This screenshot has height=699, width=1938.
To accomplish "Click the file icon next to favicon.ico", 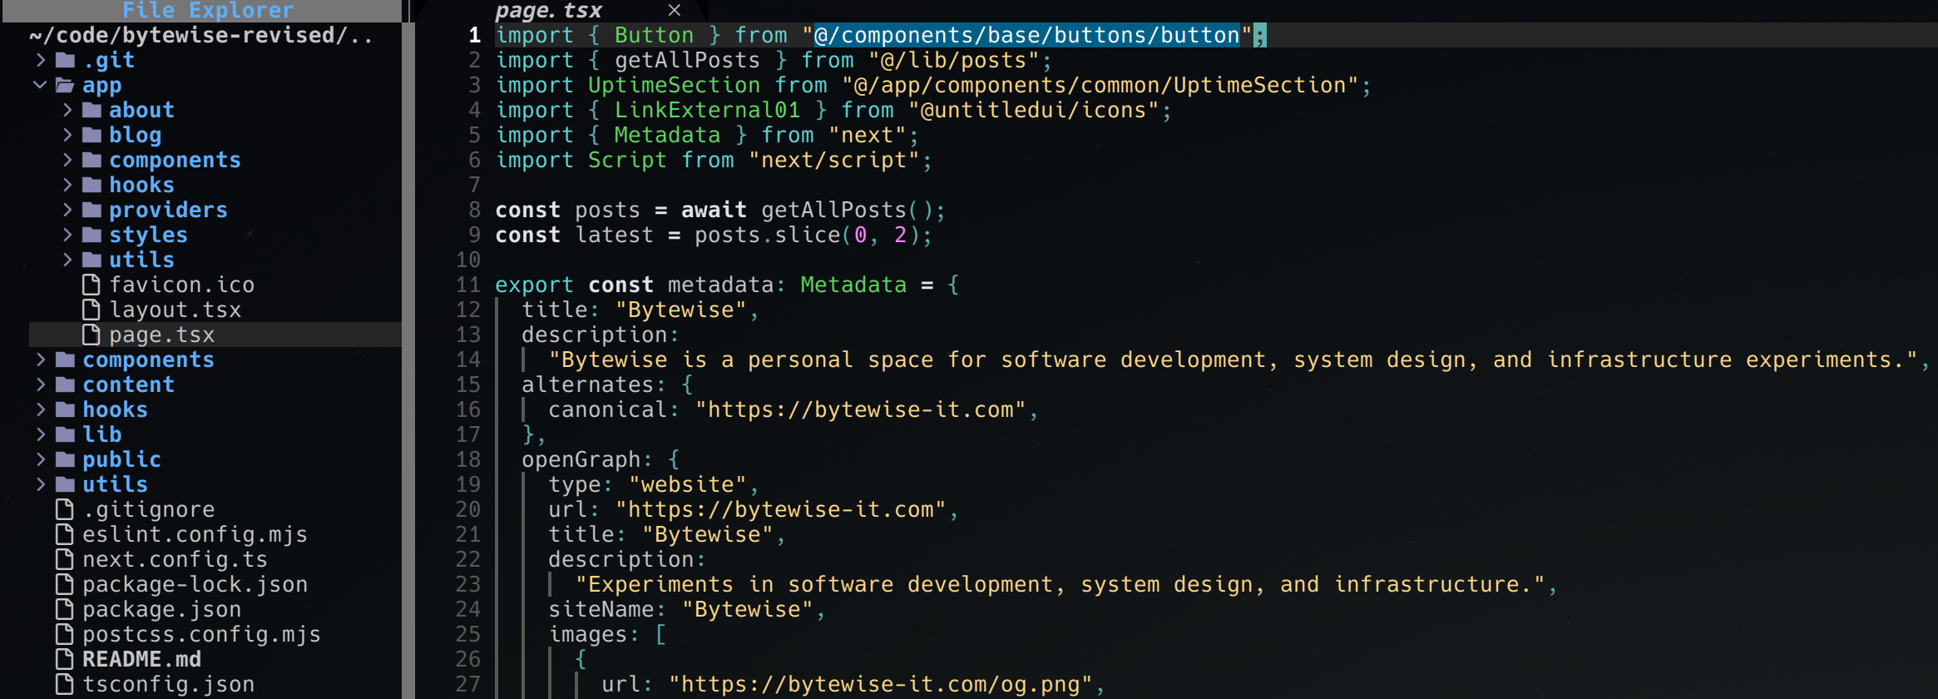I will point(91,285).
